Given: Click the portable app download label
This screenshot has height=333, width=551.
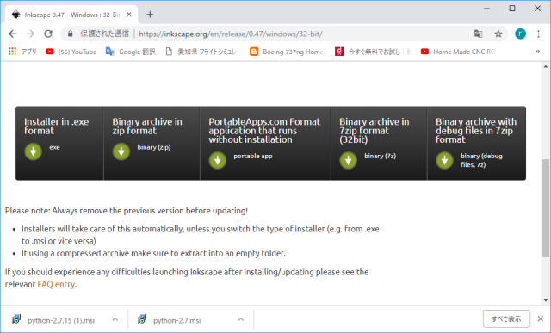Looking at the screenshot, I should click(x=253, y=156).
